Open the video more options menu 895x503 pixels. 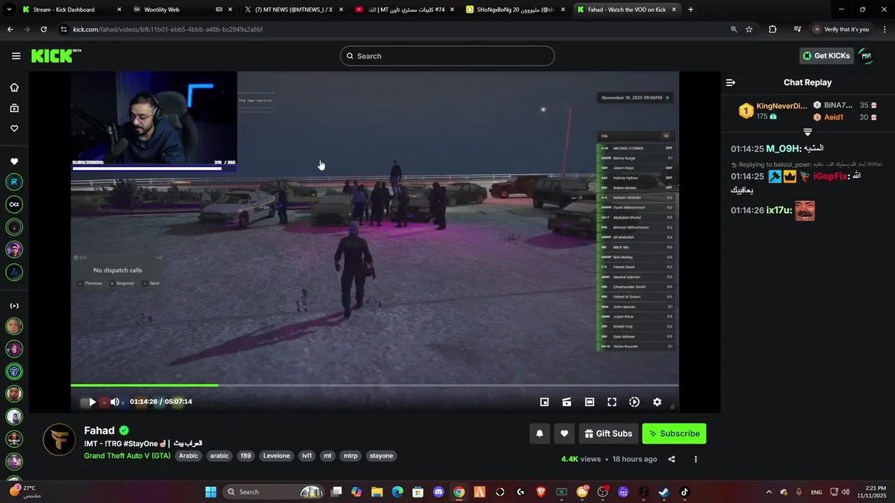pyautogui.click(x=696, y=459)
